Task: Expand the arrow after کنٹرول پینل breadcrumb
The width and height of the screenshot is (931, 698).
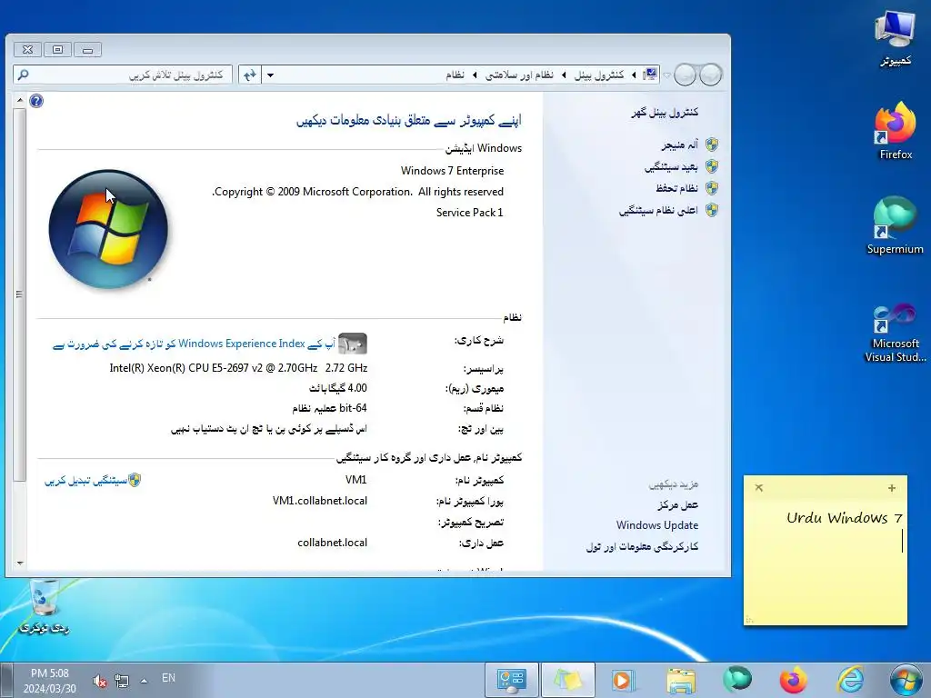Action: click(x=564, y=75)
